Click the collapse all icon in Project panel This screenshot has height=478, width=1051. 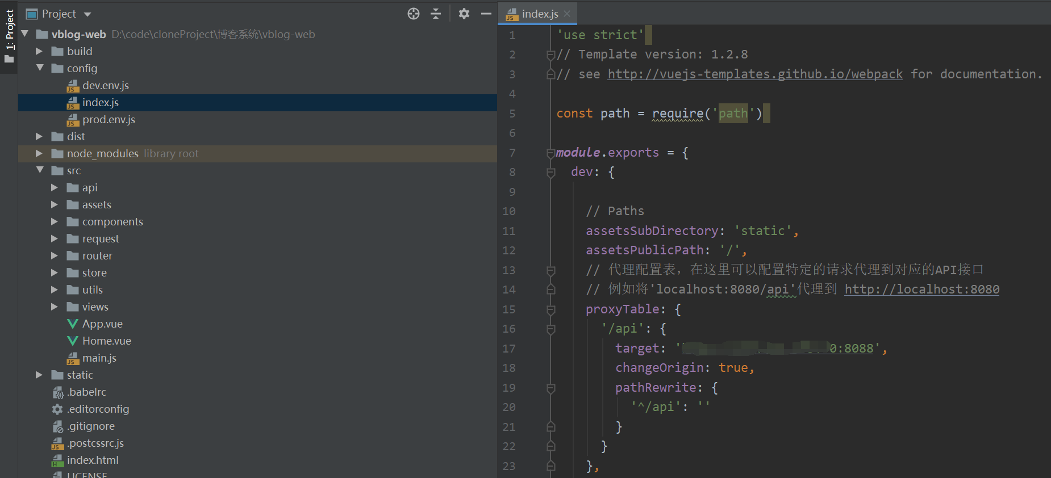click(x=436, y=14)
